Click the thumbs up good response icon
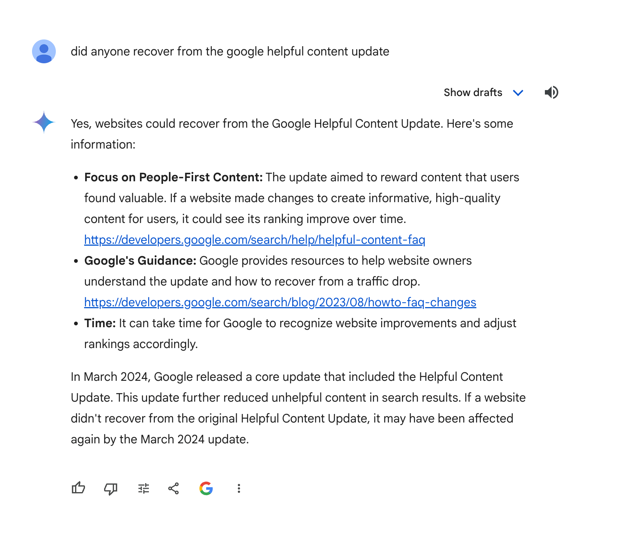The height and width of the screenshot is (542, 629). coord(78,488)
